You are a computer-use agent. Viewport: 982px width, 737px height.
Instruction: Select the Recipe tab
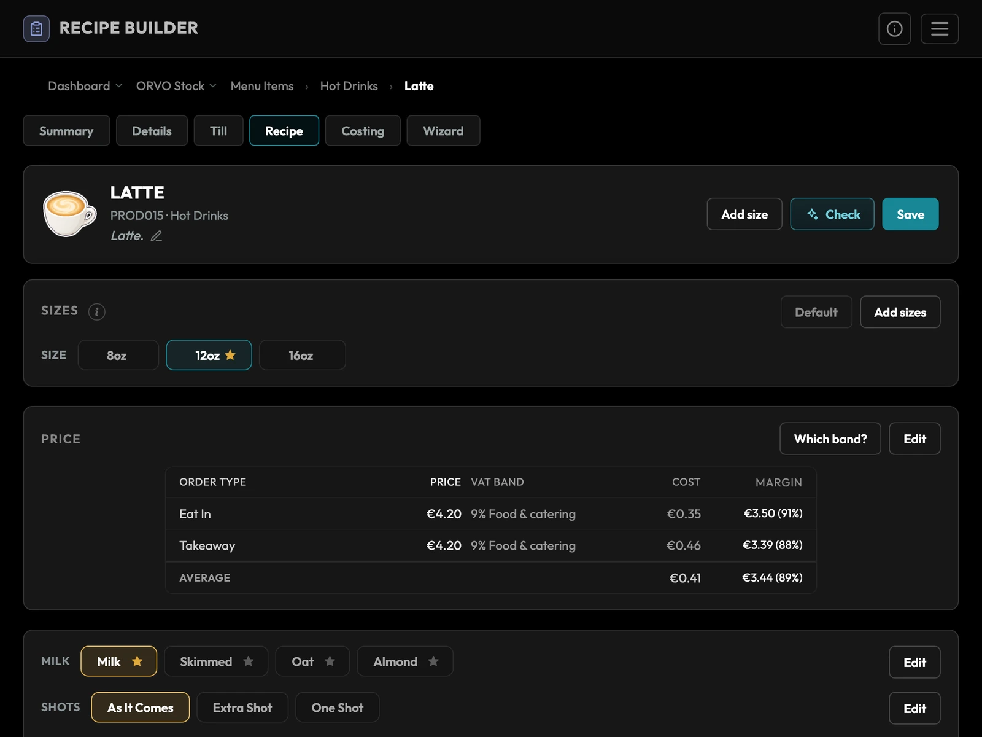tap(284, 131)
